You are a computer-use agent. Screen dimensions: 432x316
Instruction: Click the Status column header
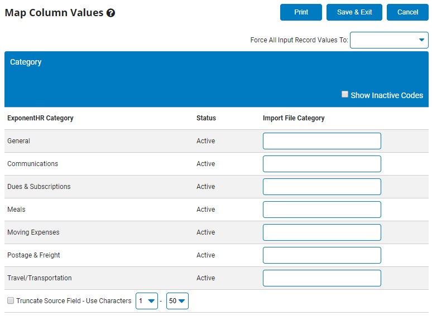pos(206,118)
